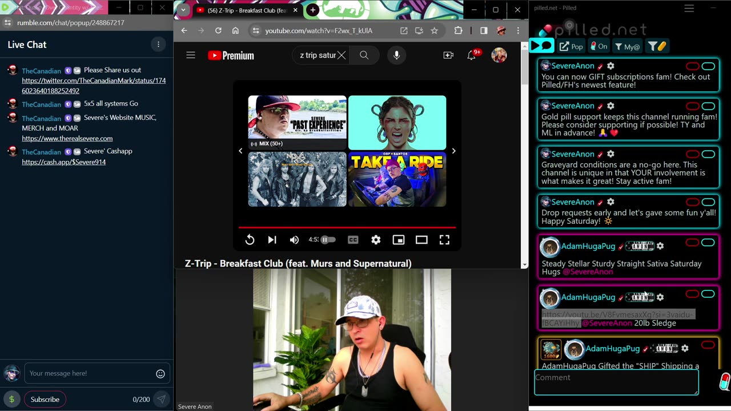Open the teal face artwork video thumbnail

click(x=397, y=122)
